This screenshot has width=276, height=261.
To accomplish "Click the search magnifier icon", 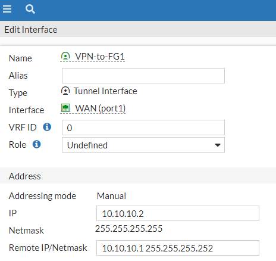I will pos(30,9).
